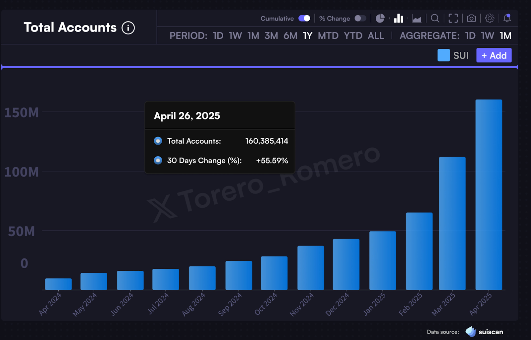Viewport: 531px width, 340px height.
Task: Click the SUI blue color swatch
Action: point(444,55)
